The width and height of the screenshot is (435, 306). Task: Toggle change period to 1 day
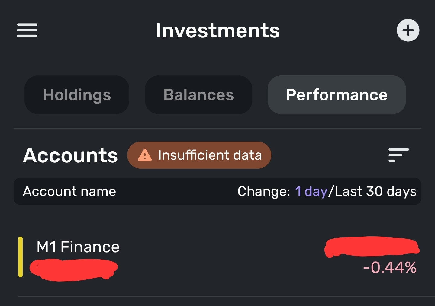(311, 191)
